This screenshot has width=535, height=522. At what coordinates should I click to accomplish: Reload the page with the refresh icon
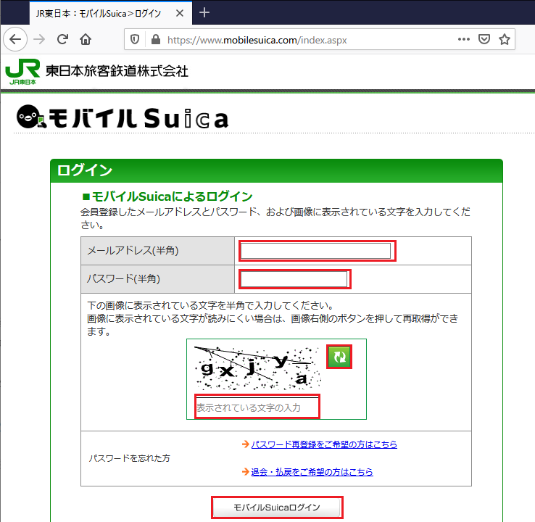pos(63,39)
